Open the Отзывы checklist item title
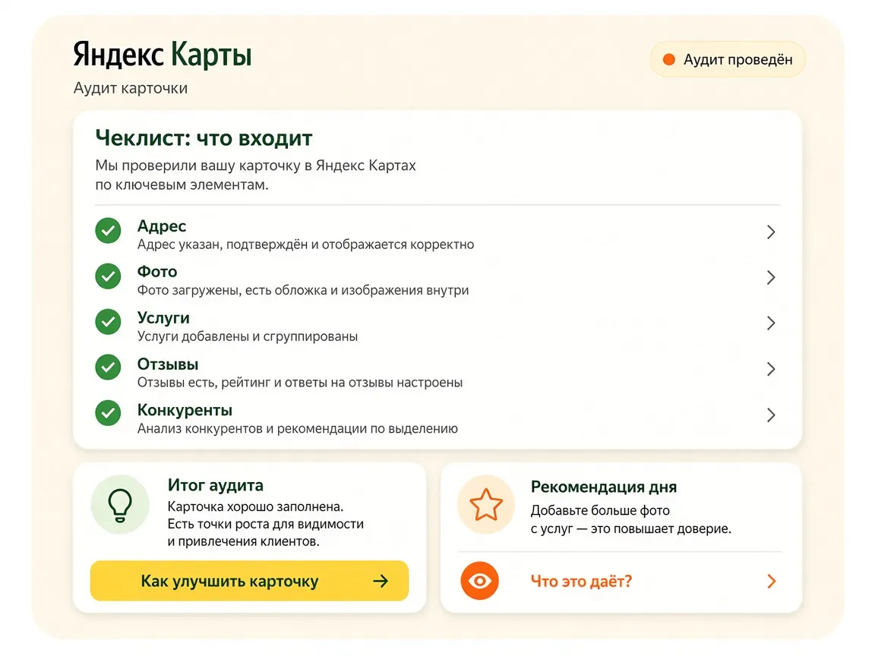 168,364
